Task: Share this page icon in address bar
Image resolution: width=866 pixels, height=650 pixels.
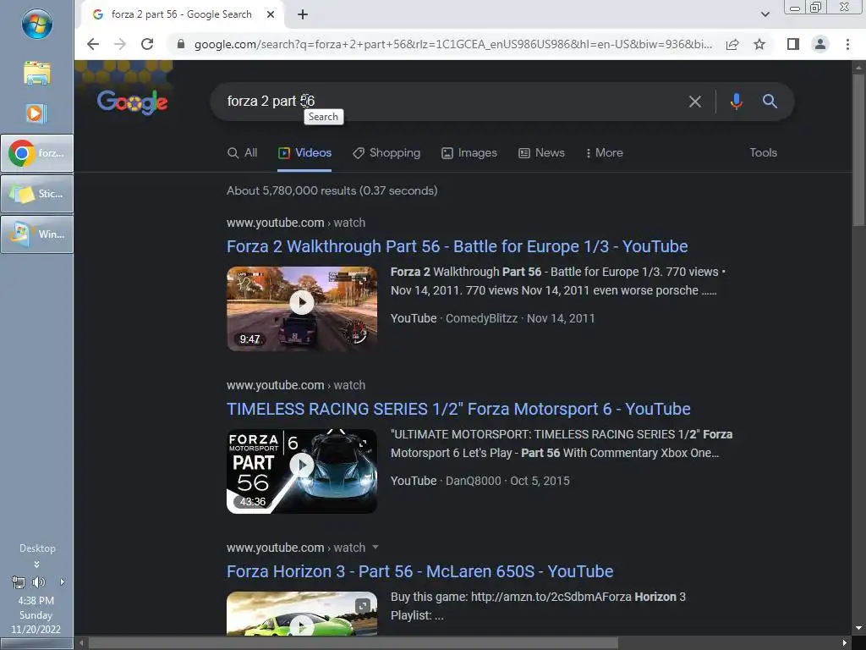Action: tap(732, 44)
